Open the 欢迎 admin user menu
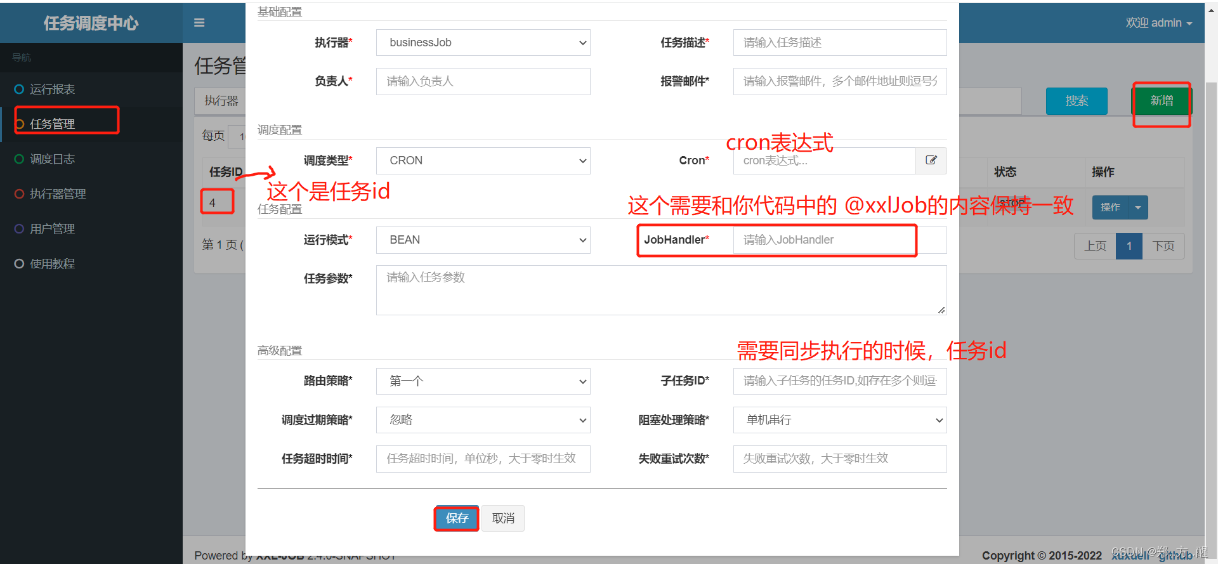The height and width of the screenshot is (564, 1218). point(1159,23)
